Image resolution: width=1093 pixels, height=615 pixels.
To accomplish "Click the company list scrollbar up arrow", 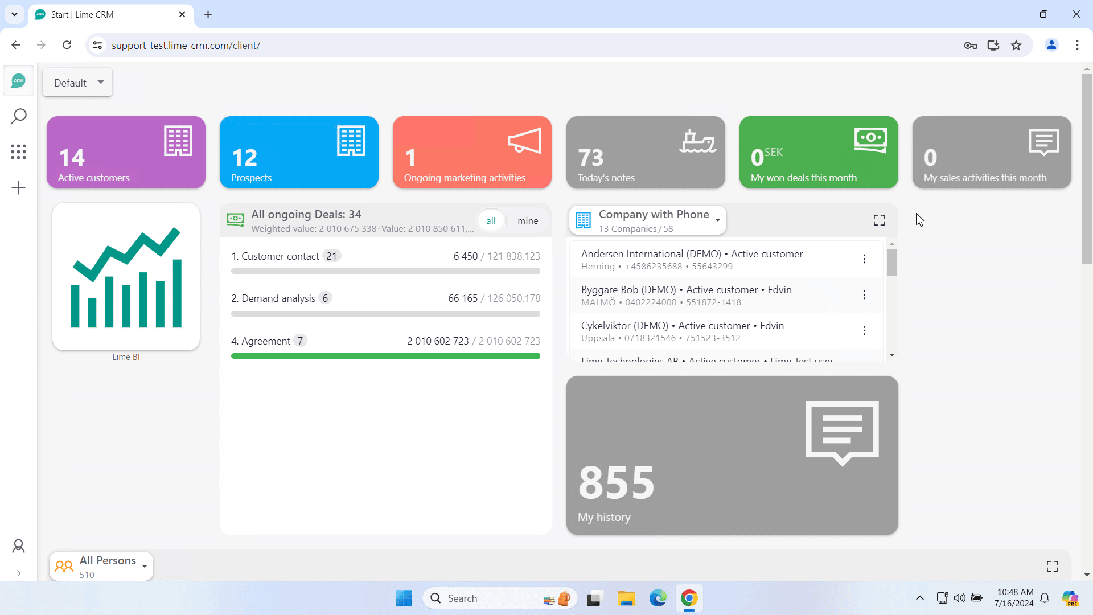I will pyautogui.click(x=892, y=244).
